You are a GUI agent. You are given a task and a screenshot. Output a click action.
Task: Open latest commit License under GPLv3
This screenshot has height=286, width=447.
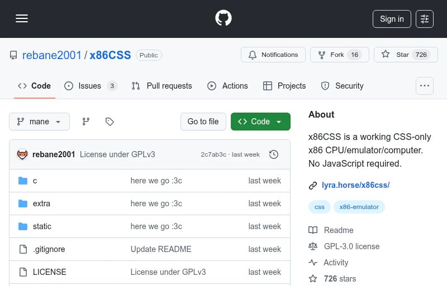click(x=117, y=154)
